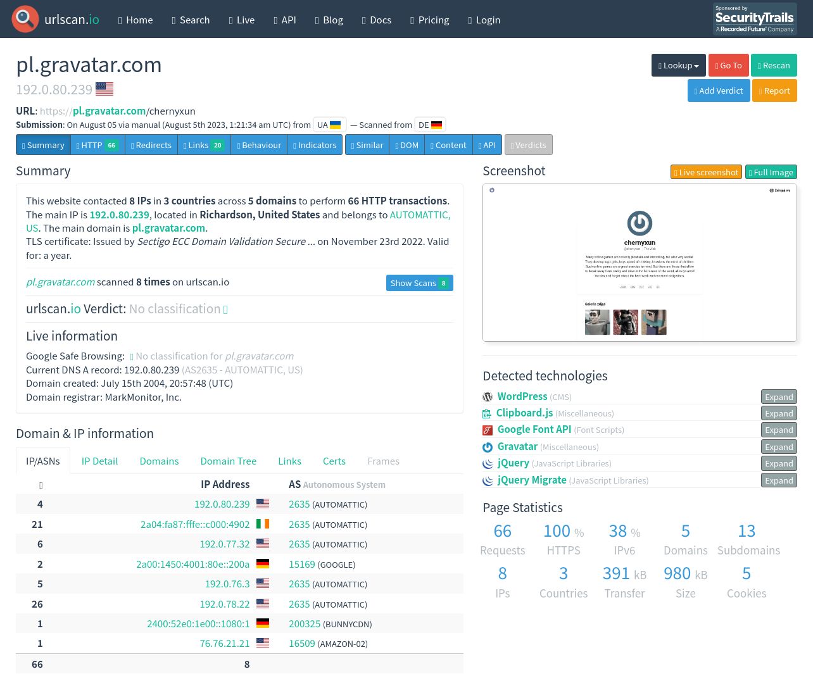Click the German flag in the BUNNYCDN row

[263, 623]
